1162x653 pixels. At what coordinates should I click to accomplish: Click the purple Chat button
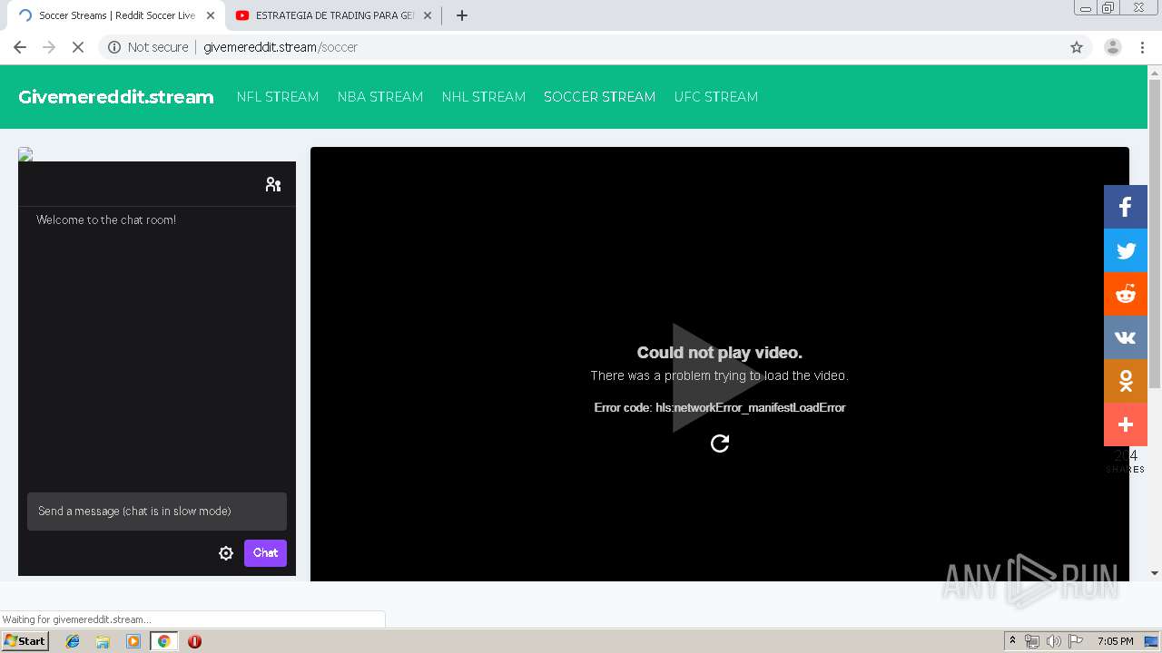[265, 553]
